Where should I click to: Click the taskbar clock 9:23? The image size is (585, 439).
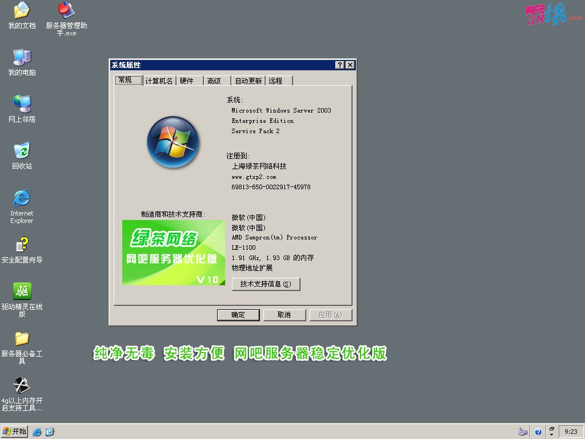coord(571,432)
